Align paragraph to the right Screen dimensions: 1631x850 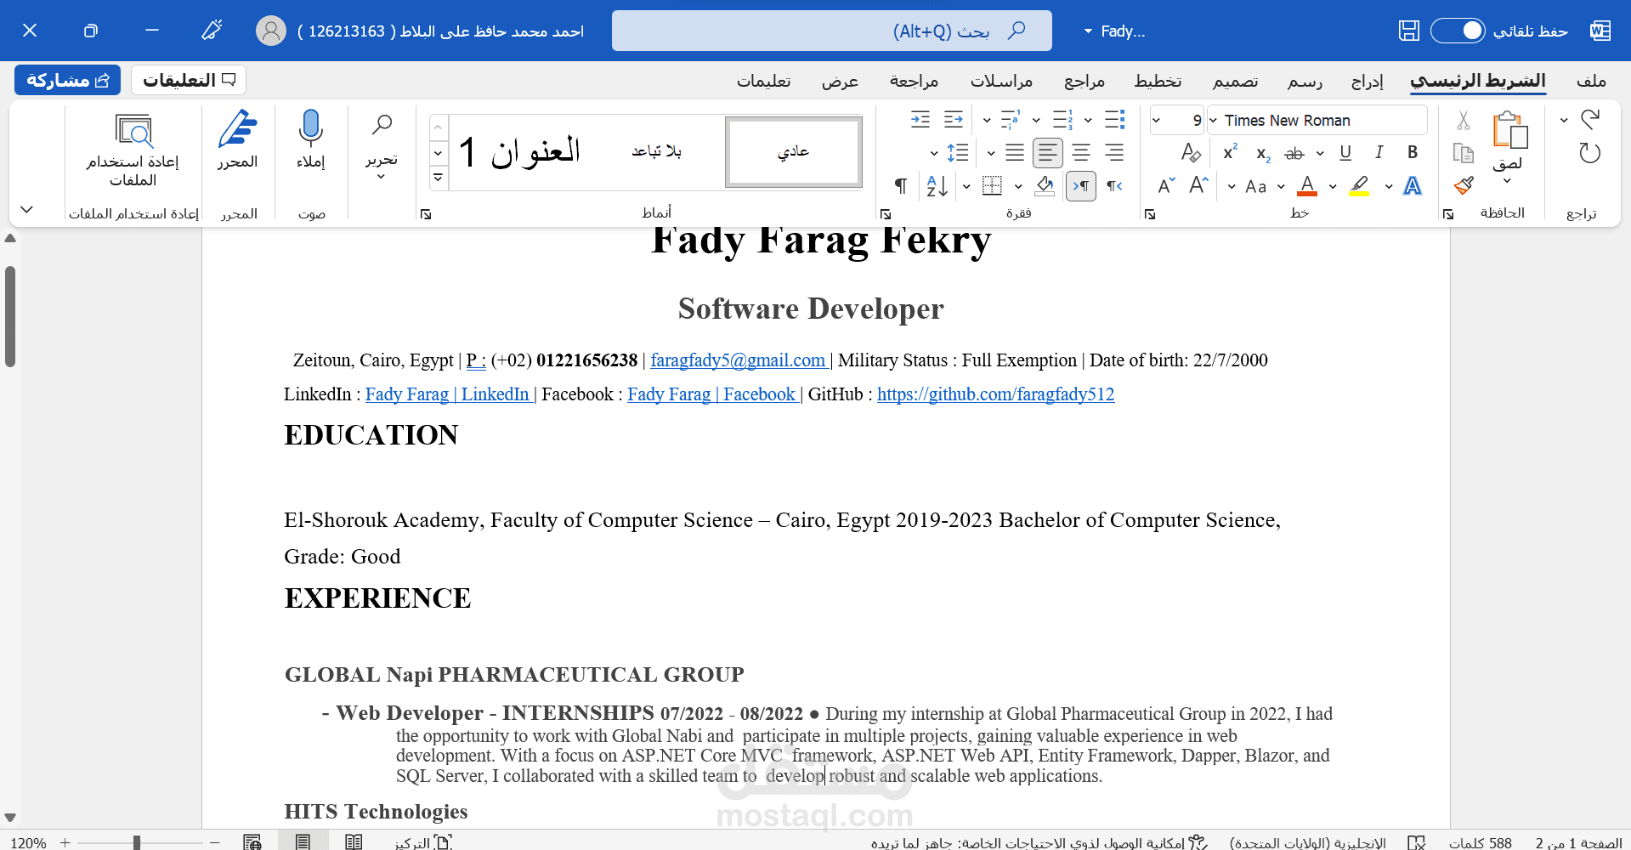coord(1114,153)
